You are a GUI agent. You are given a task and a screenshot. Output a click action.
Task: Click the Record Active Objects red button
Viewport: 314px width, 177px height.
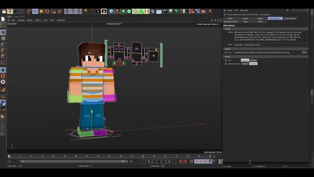tap(181, 161)
